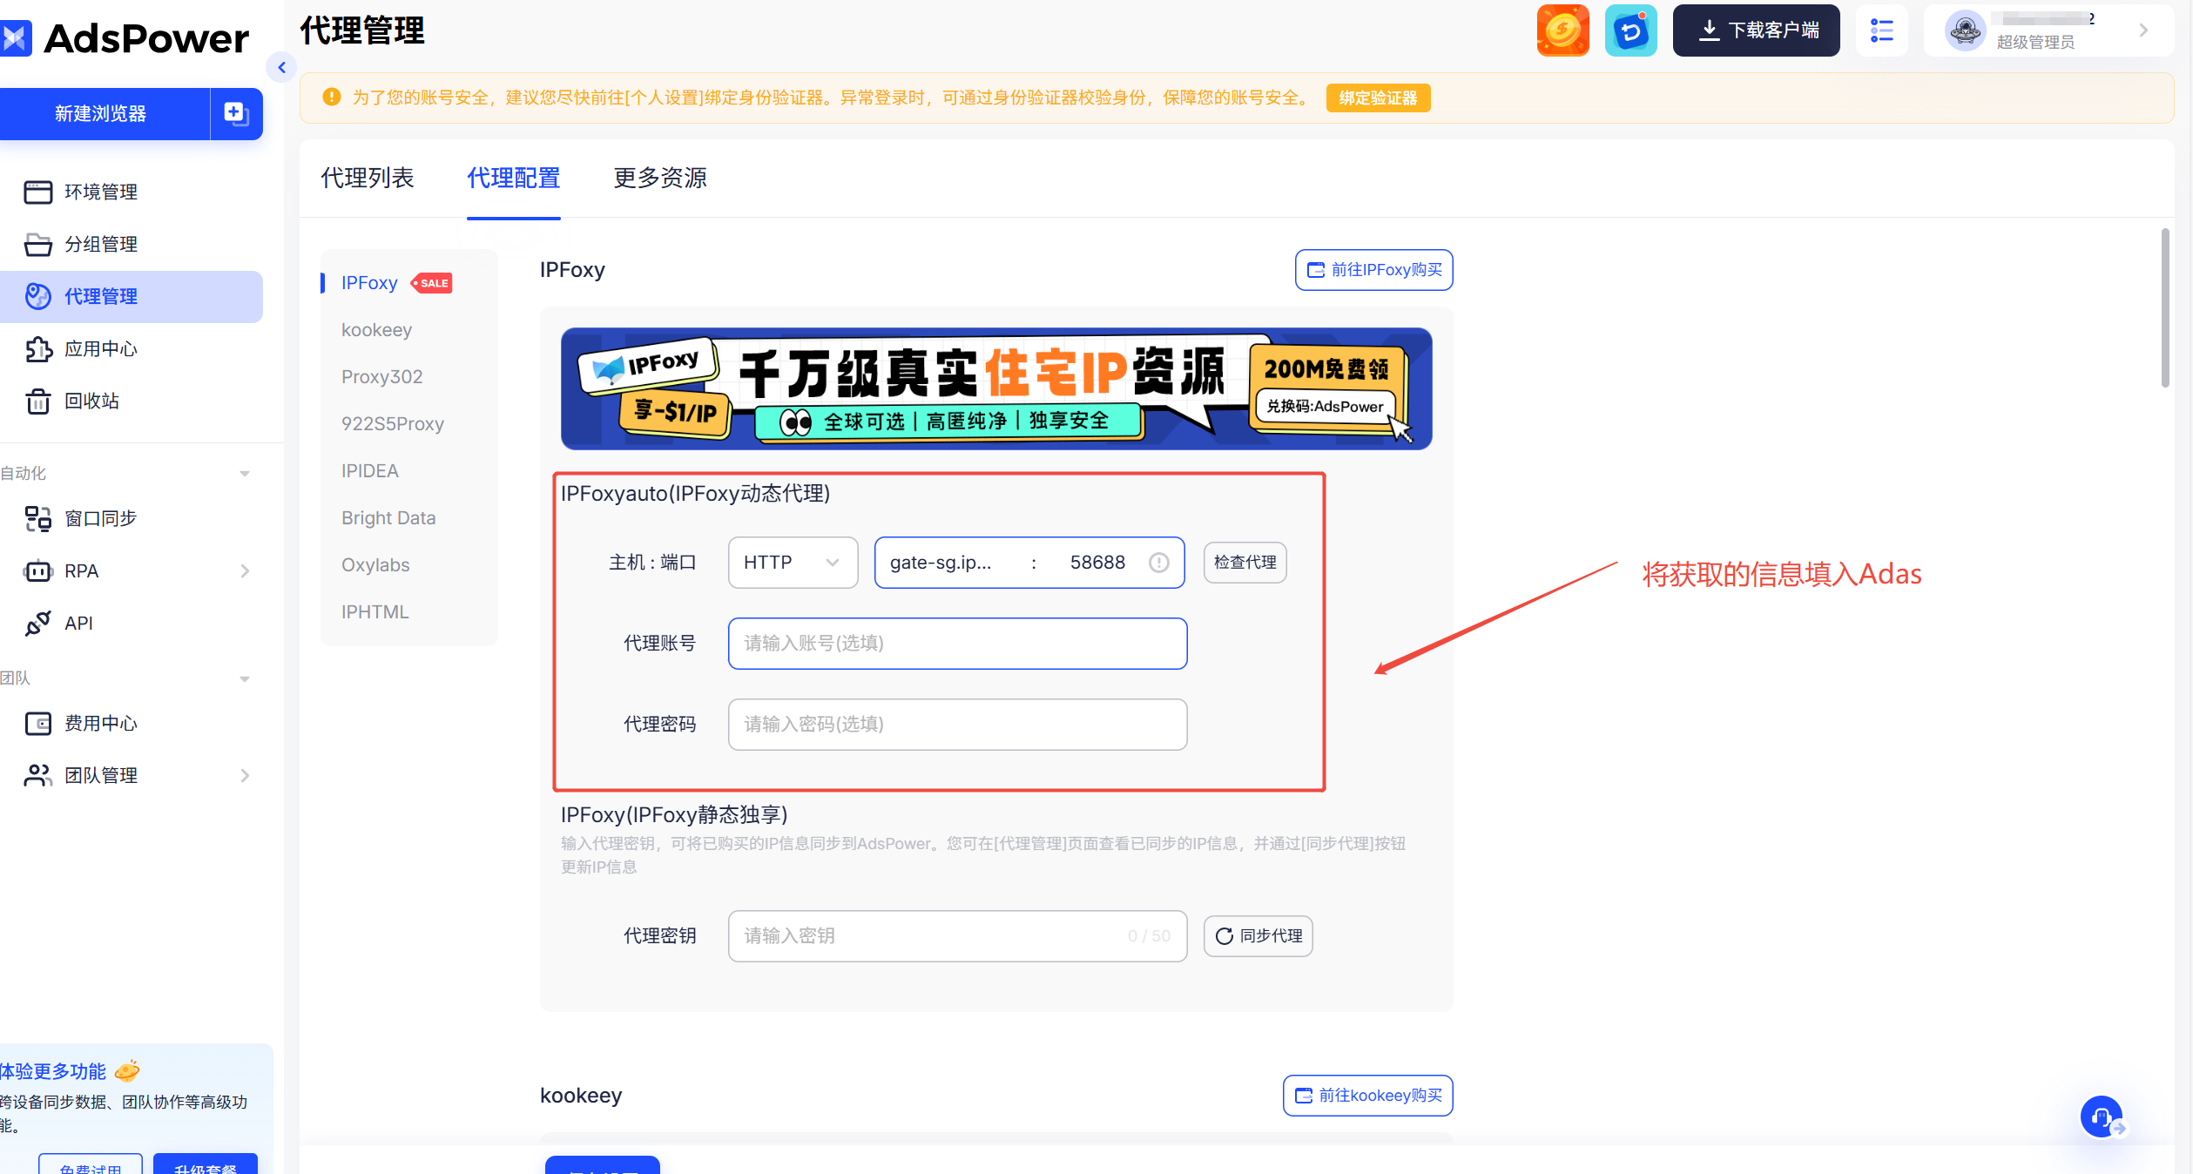Screen dimensions: 2193x1174
Task: Open the 费用中心 page
Action: pos(103,723)
